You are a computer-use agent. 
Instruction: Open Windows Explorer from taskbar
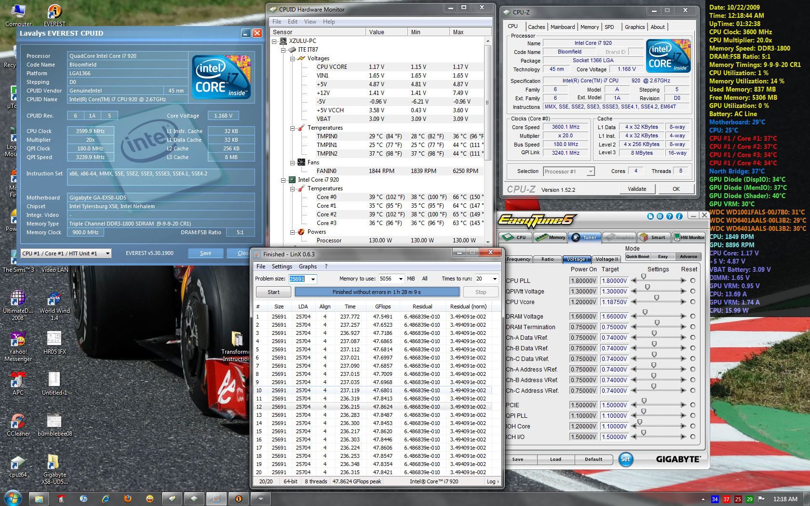tap(39, 498)
